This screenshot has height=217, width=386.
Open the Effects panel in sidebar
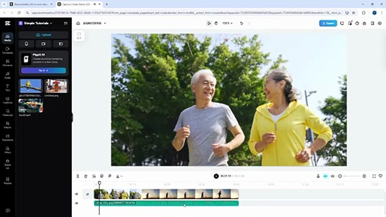click(x=8, y=125)
